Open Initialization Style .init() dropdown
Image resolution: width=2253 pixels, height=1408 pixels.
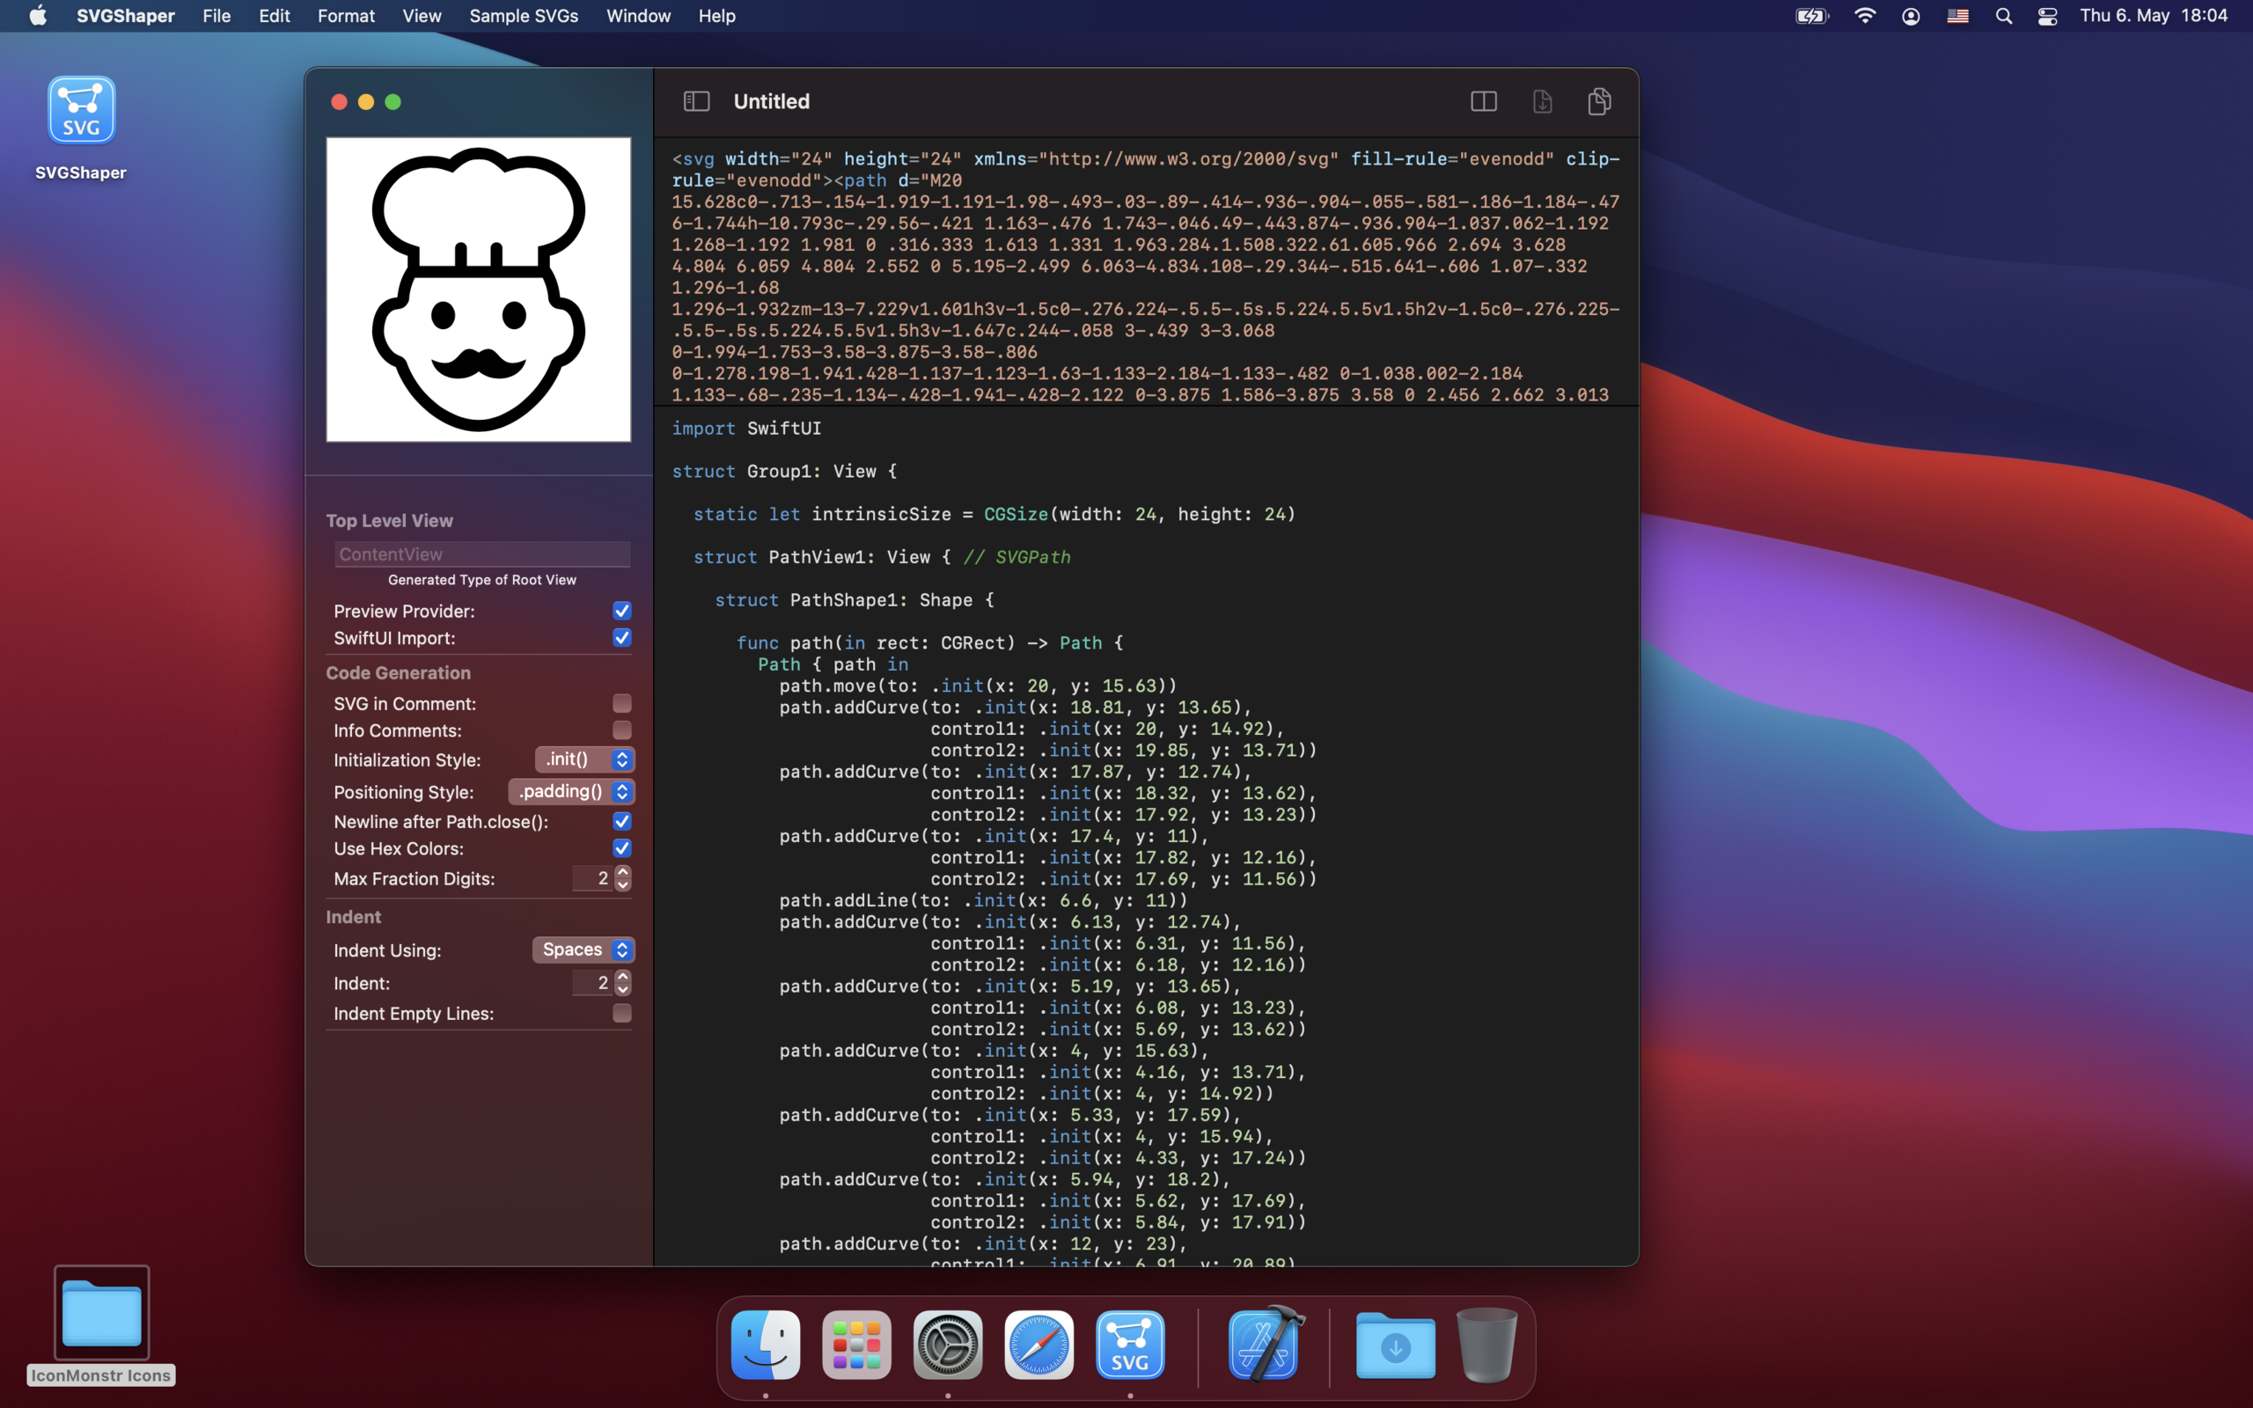point(584,759)
